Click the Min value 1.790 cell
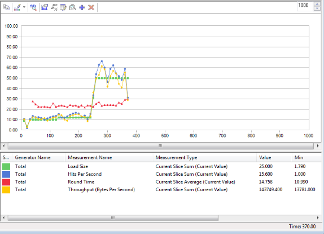Screen dimensions: 324x234 (x=300, y=166)
